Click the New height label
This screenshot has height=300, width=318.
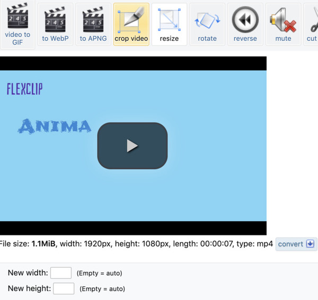(29, 288)
